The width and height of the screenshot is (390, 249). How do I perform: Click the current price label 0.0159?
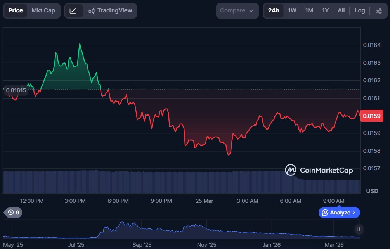click(x=372, y=116)
